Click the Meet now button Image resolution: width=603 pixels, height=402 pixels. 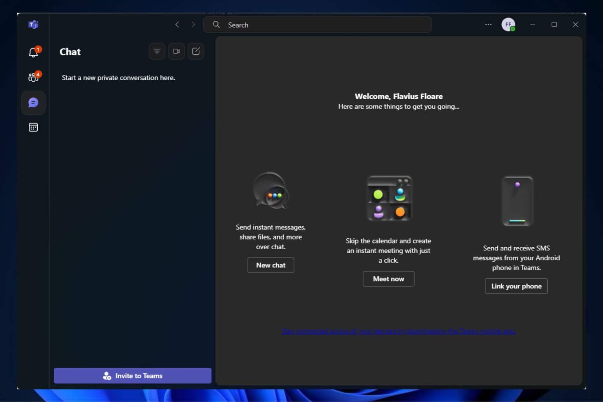[x=389, y=279]
